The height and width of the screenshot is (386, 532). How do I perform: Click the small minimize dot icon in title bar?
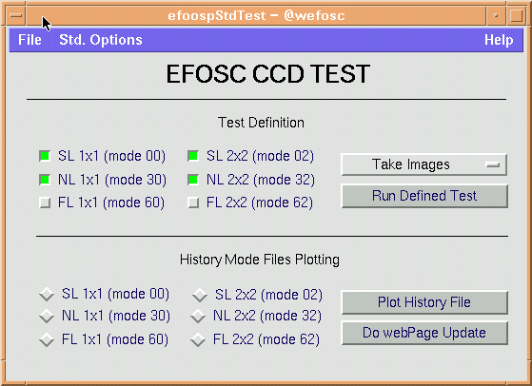(496, 15)
